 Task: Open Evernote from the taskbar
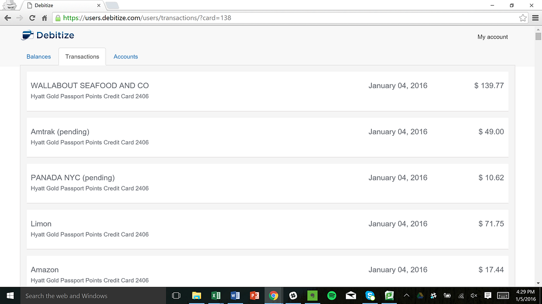tap(312, 296)
